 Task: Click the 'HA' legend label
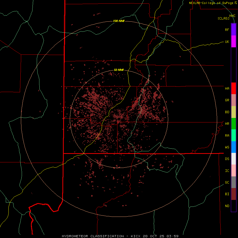click(227, 89)
